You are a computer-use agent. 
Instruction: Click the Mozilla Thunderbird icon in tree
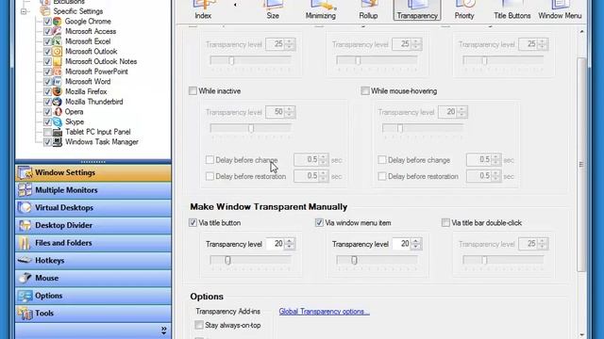(57, 102)
